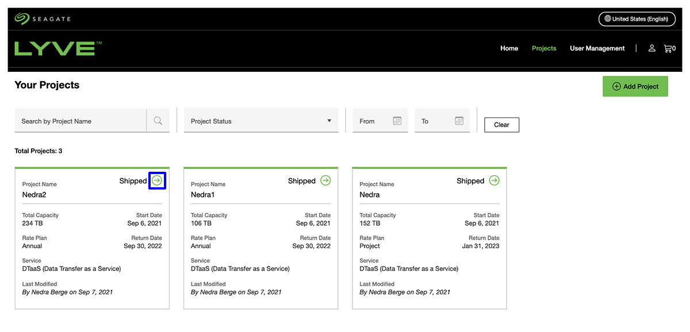This screenshot has height=332, width=690.
Task: Click the Clear filters button
Action: coord(501,125)
